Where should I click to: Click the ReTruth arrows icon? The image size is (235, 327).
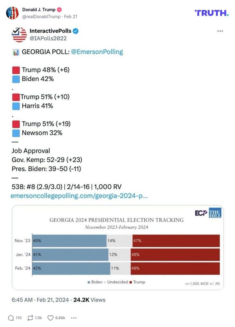[x=30, y=318]
